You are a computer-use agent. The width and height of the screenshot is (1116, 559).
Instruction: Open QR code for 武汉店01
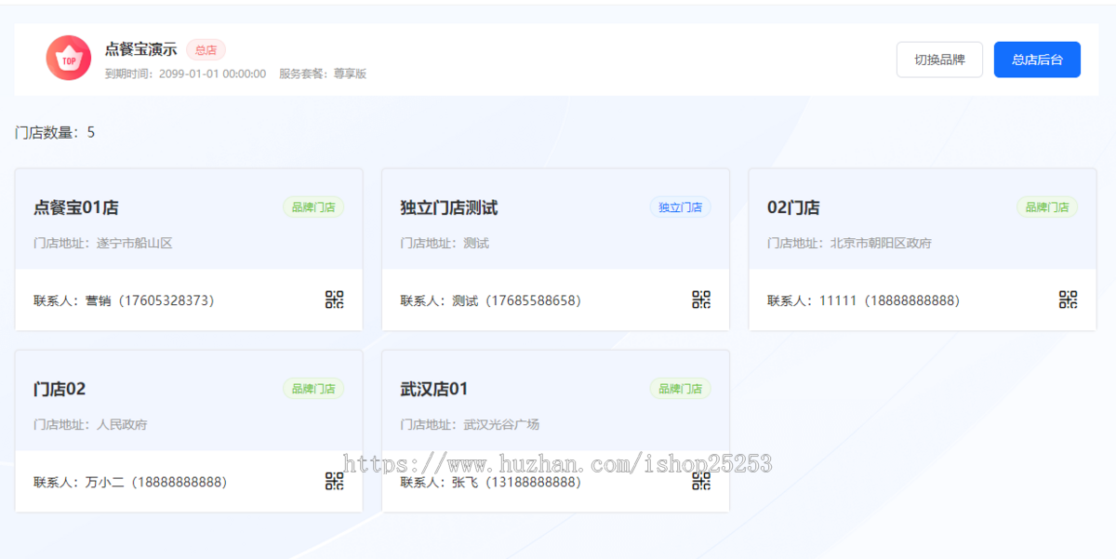click(x=701, y=481)
